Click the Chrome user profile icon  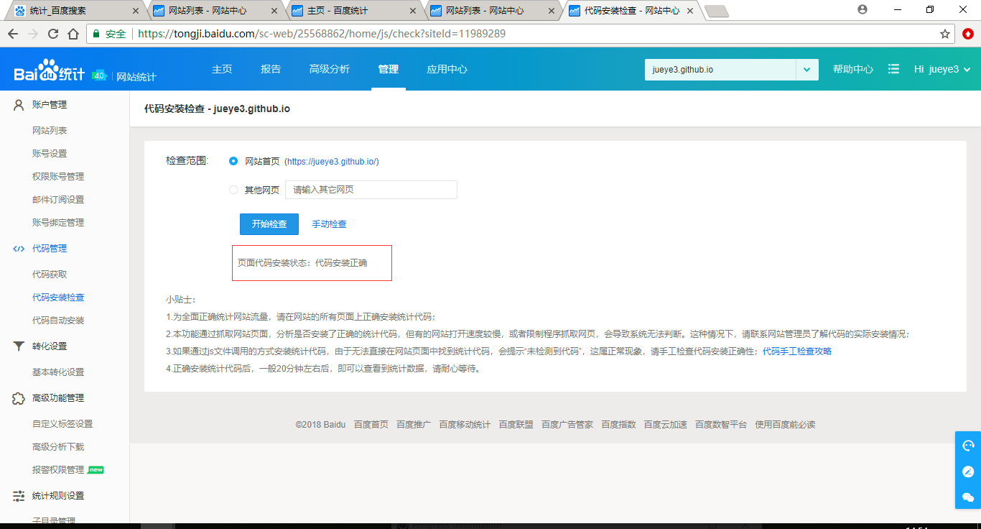click(863, 9)
